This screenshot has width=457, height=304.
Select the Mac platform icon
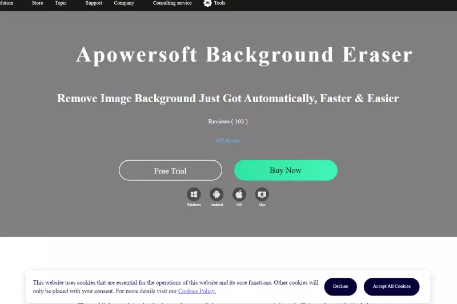click(x=262, y=194)
